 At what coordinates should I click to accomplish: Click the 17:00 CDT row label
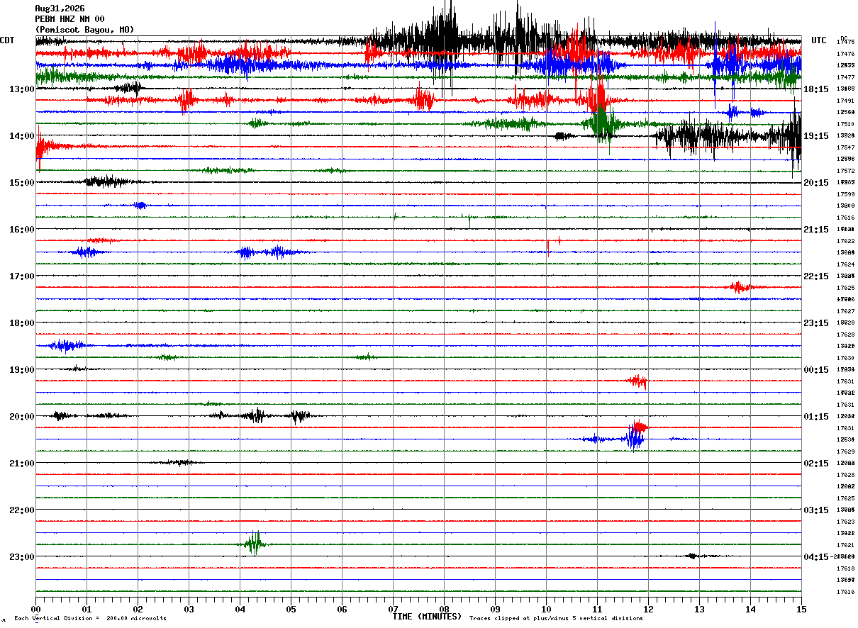coord(22,276)
